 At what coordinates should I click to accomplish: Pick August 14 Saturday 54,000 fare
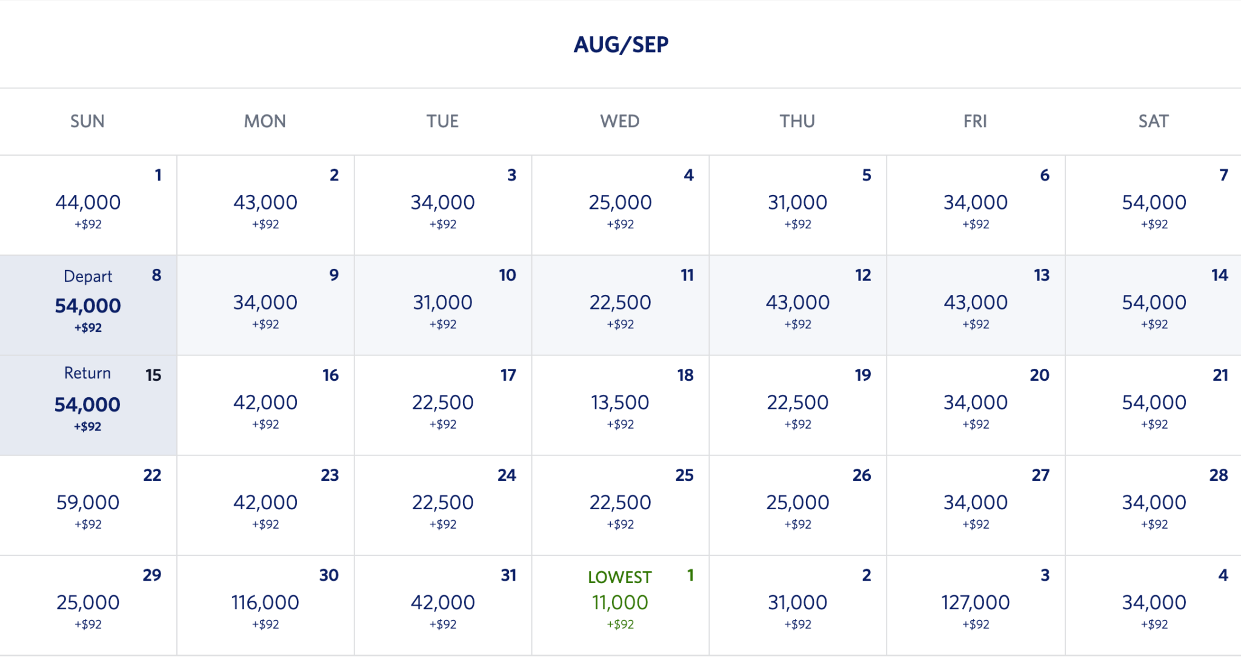tap(1153, 303)
